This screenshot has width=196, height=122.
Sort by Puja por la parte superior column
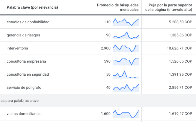point(169,7)
